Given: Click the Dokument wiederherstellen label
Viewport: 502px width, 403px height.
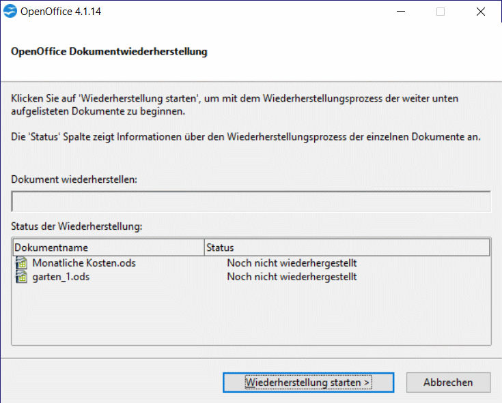Looking at the screenshot, I should pyautogui.click(x=74, y=179).
